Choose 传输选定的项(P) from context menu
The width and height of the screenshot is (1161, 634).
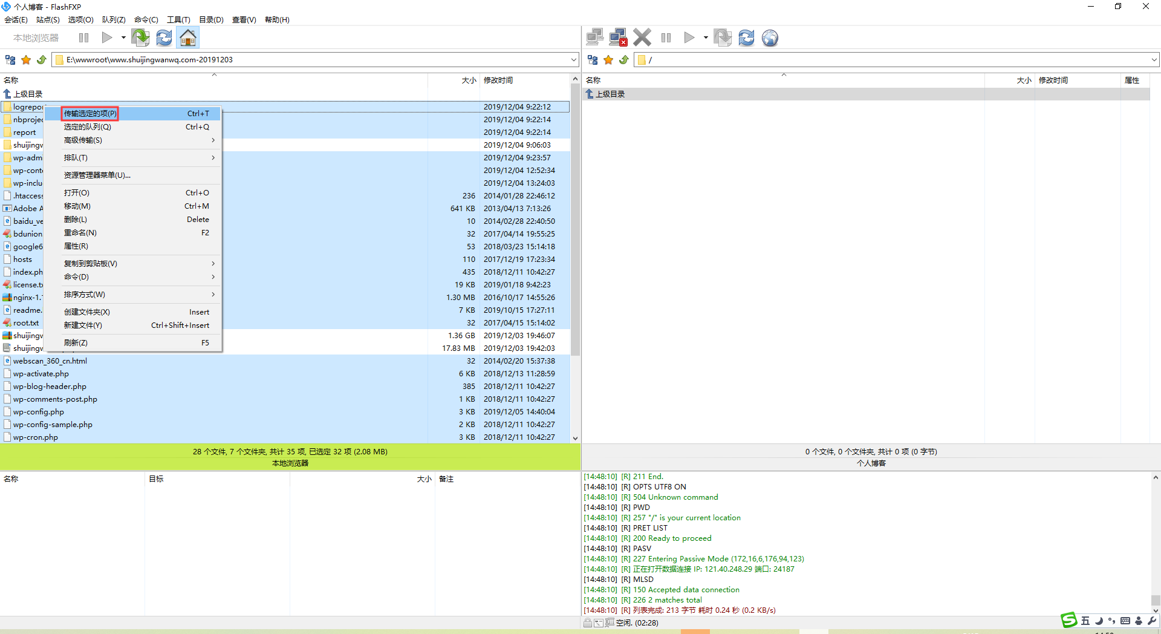pos(90,114)
